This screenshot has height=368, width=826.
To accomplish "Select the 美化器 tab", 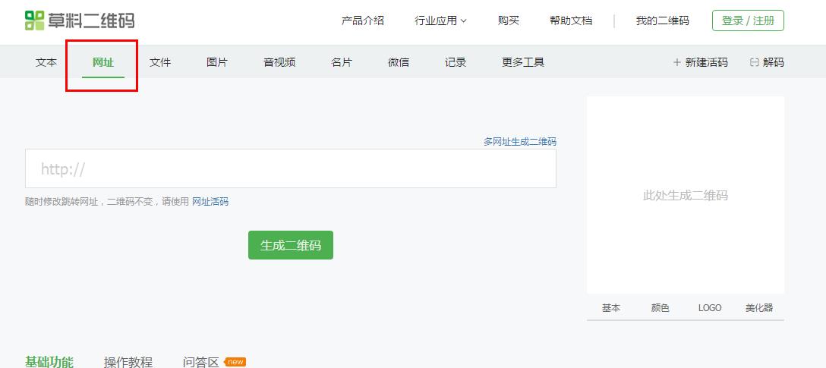I will click(758, 308).
